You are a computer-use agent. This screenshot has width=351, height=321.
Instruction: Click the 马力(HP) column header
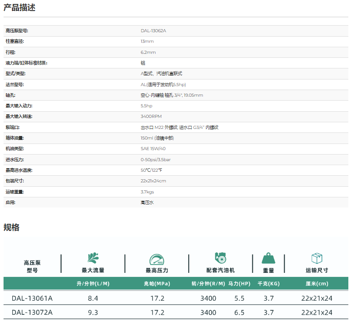(x=240, y=284)
